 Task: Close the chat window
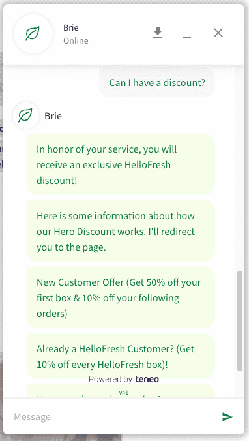(218, 33)
